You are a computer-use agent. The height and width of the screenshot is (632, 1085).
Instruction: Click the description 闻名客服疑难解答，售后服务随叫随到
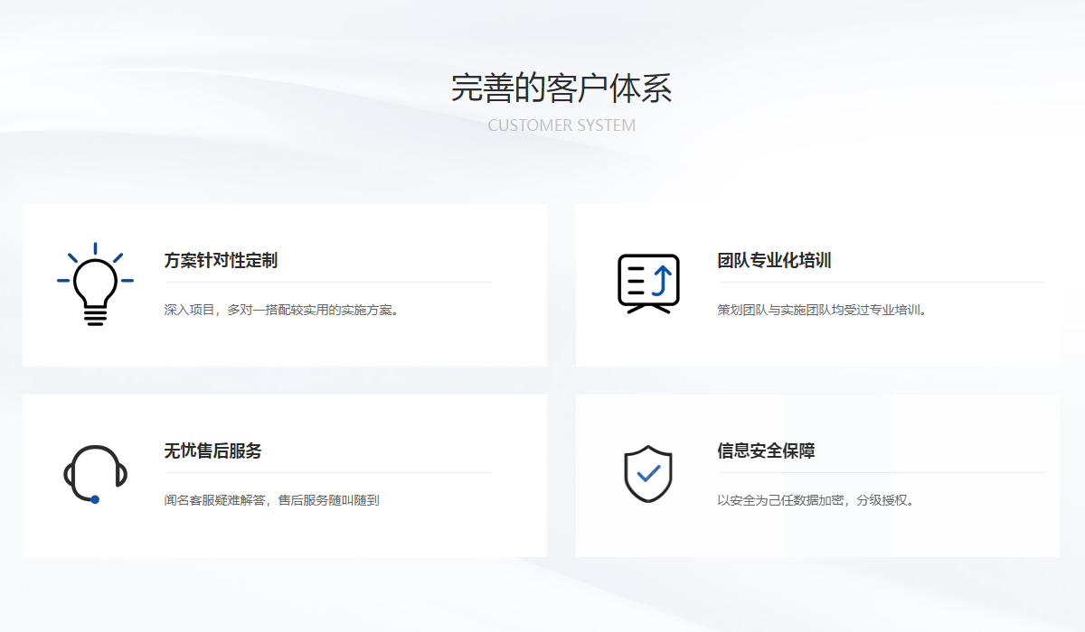(271, 500)
